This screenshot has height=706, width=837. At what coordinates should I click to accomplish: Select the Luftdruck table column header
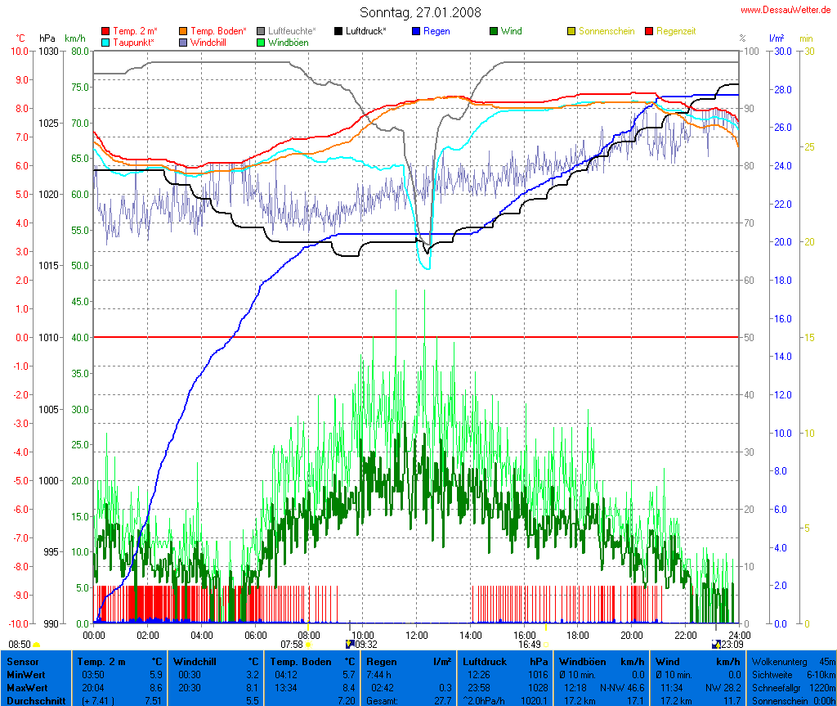483,661
